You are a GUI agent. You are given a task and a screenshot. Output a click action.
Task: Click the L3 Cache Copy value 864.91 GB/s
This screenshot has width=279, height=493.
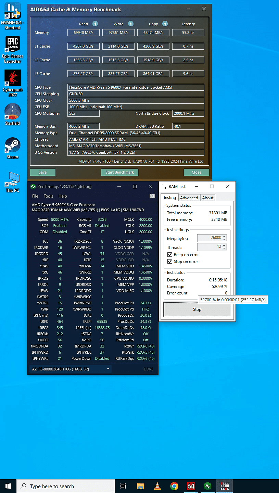[153, 74]
